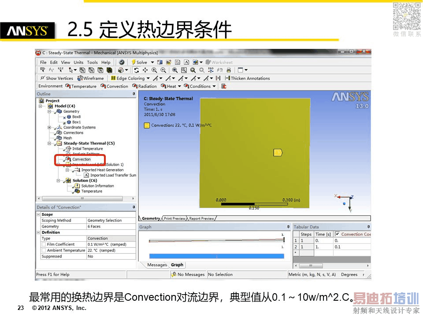This screenshot has width=423, height=317.
Task: Select Solution Information in the tree
Action: click(x=98, y=186)
